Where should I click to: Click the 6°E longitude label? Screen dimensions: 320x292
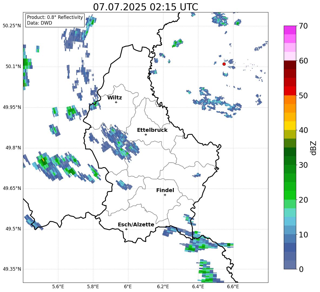pyautogui.click(x=128, y=287)
